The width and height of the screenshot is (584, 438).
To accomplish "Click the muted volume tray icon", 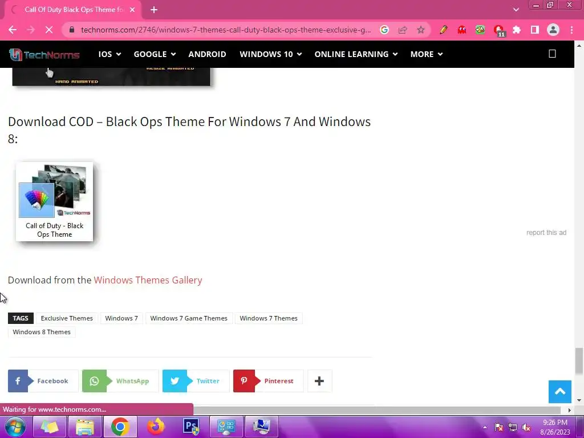I will point(526,428).
